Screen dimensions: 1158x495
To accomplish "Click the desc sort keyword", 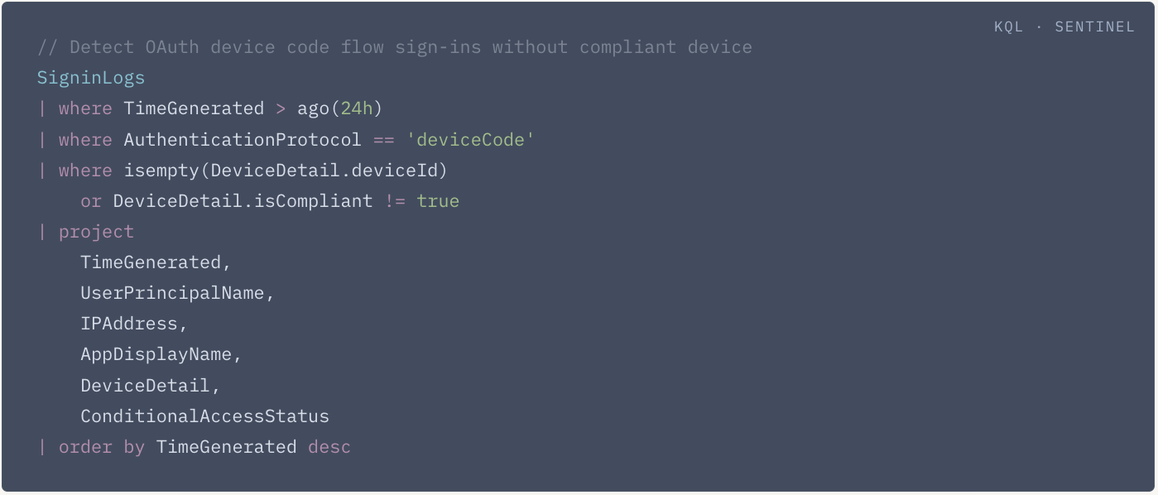I will click(329, 447).
